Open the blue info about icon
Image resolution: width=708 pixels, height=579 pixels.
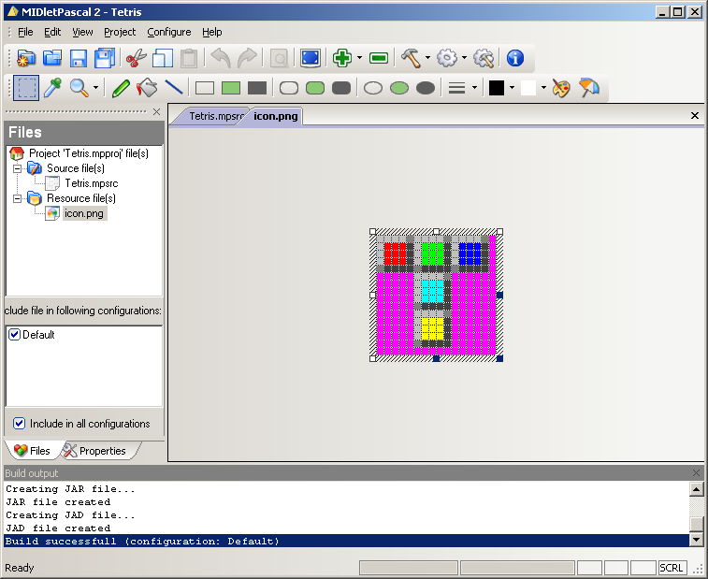(x=514, y=58)
